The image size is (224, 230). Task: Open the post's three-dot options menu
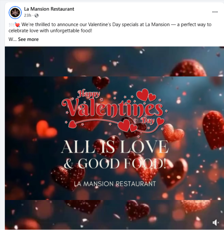click(x=215, y=12)
